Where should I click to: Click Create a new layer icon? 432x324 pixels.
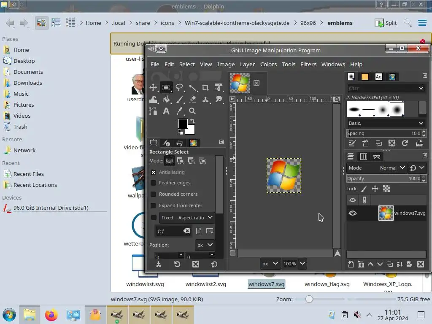(x=351, y=264)
